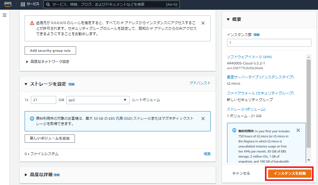The height and width of the screenshot is (185, 318).
Task: Expand the 高度な詳細 section
Action: [26, 175]
